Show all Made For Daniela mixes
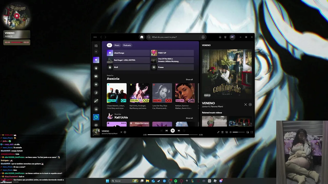Image resolution: width=328 pixels, height=184 pixels. pos(189,79)
